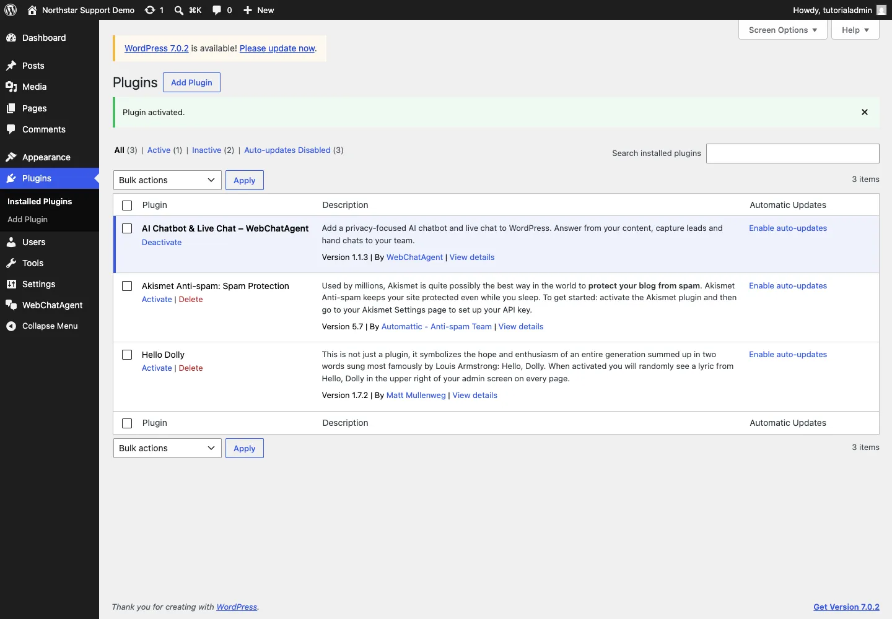Click the Tools wrench icon in sidebar

11,263
